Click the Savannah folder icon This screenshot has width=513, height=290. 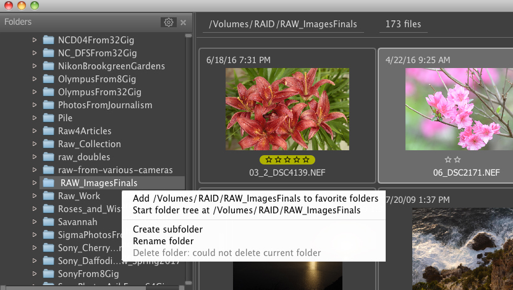(49, 222)
